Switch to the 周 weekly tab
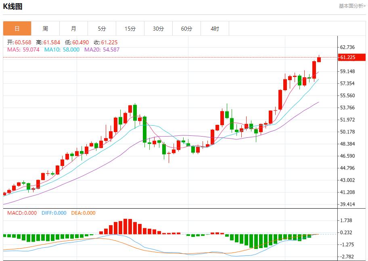This screenshot has height=261, width=368. 45,29
